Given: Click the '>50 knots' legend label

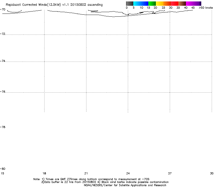Looking at the screenshot, I should click(x=206, y=8).
